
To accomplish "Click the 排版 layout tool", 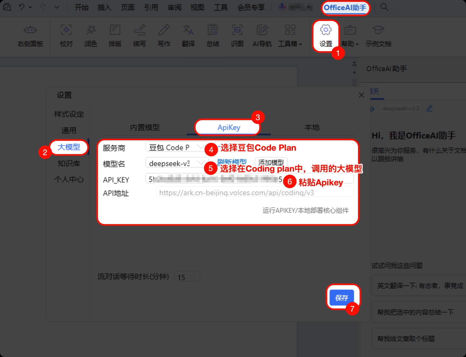I will tap(115, 36).
